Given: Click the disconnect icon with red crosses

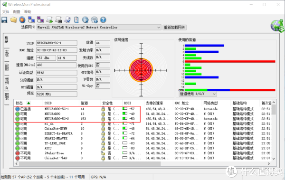Looking at the screenshot, I should (40, 19).
